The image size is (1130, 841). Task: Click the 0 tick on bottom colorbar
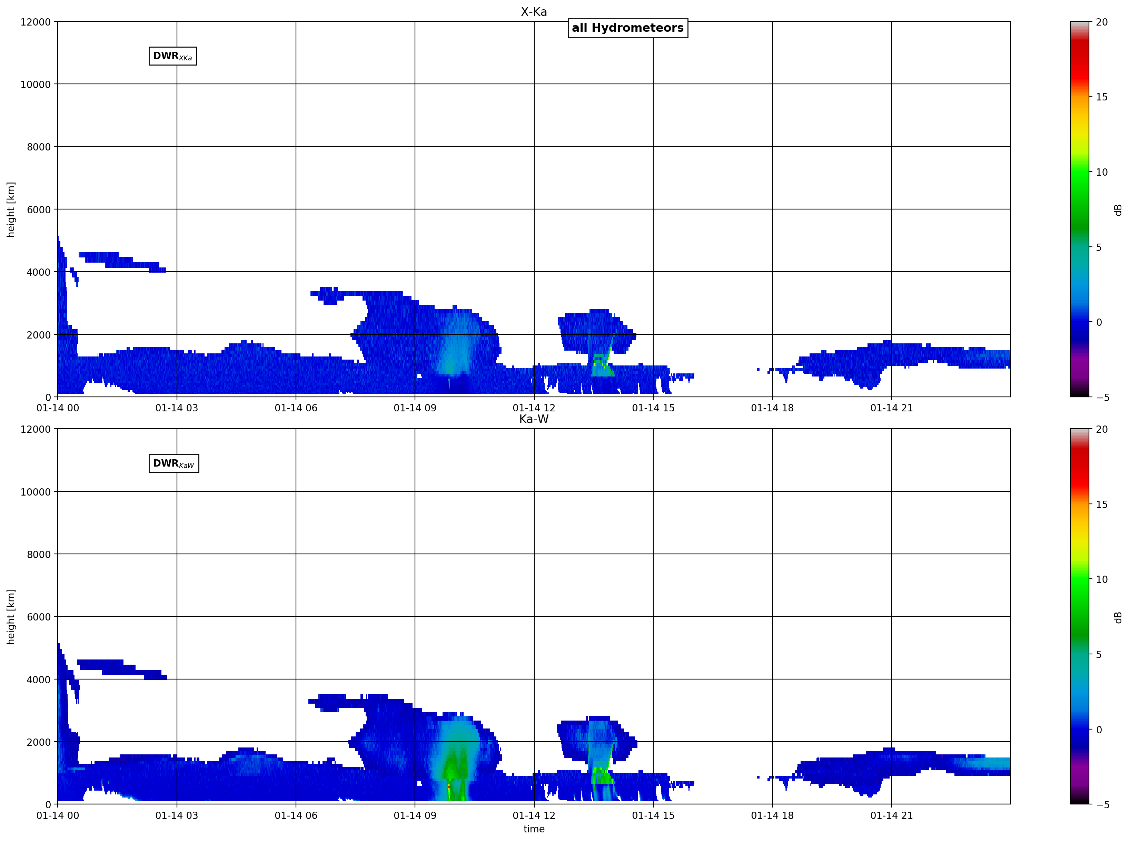[x=1099, y=730]
